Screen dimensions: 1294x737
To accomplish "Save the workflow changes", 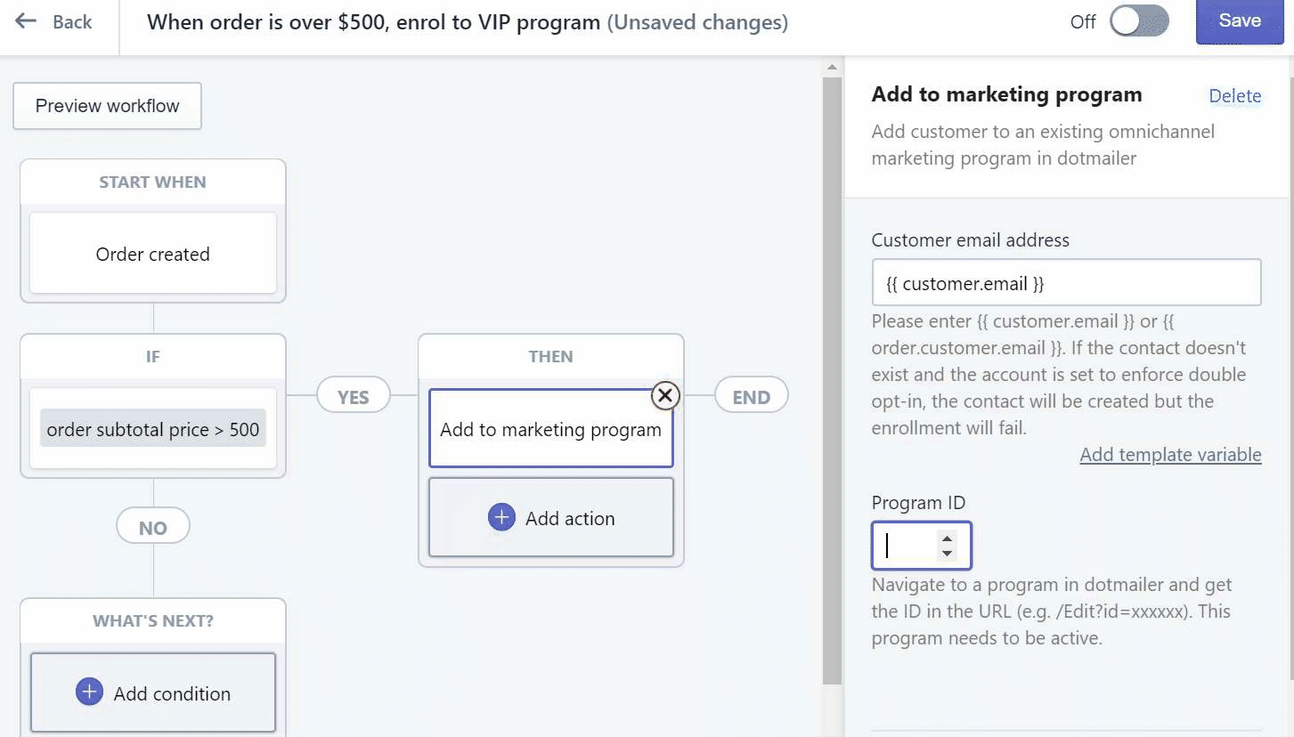I will click(1239, 21).
